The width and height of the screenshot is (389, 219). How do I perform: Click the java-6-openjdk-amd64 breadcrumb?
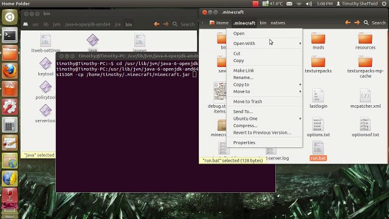88,24
